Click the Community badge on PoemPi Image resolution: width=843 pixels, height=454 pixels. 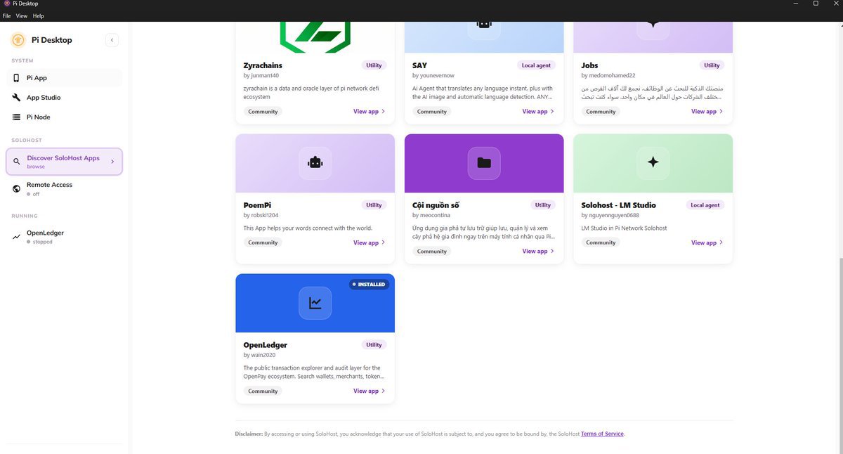(x=263, y=242)
